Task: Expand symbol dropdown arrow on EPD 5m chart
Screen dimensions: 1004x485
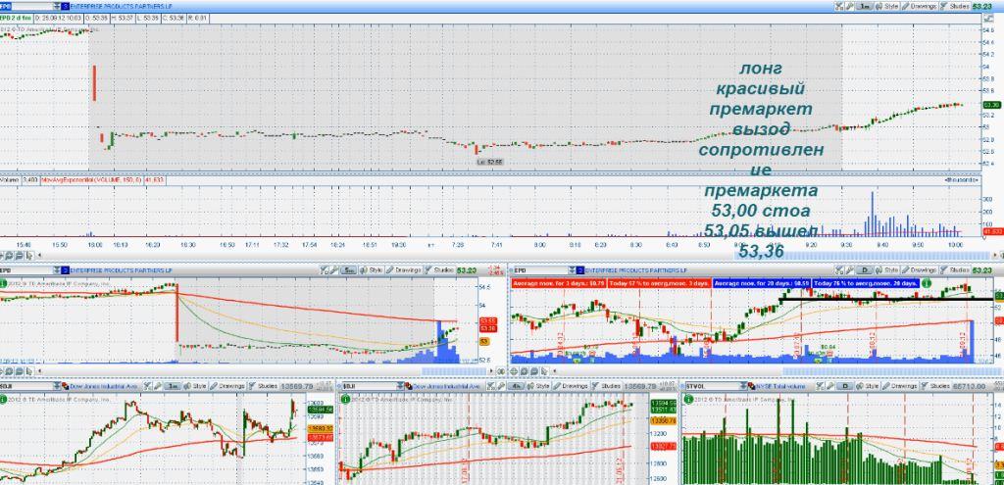Action: [57, 270]
